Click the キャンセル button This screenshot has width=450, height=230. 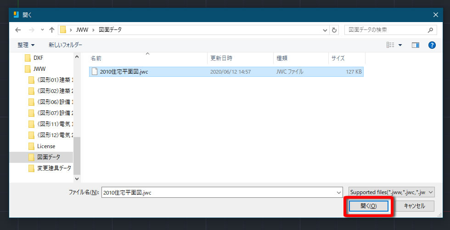point(414,206)
